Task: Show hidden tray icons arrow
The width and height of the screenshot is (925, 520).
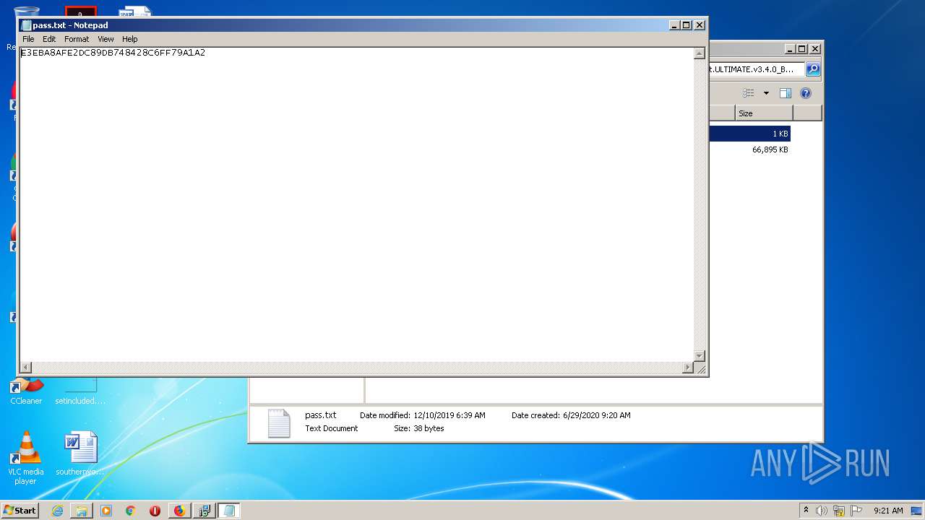Action: click(806, 510)
